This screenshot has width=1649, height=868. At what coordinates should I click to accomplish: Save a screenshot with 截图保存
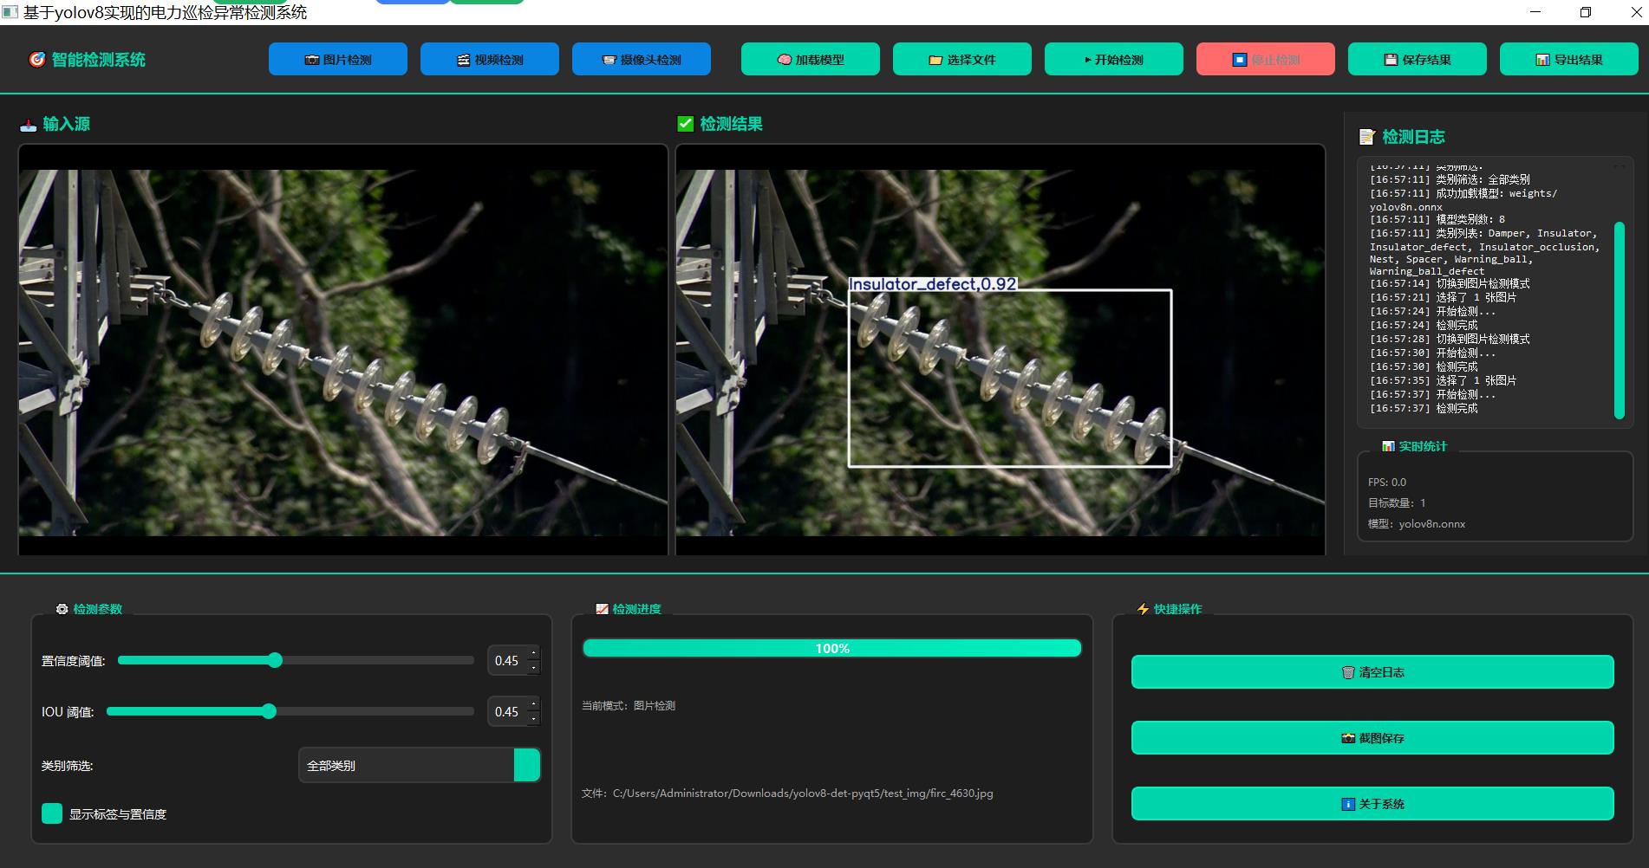click(1372, 738)
